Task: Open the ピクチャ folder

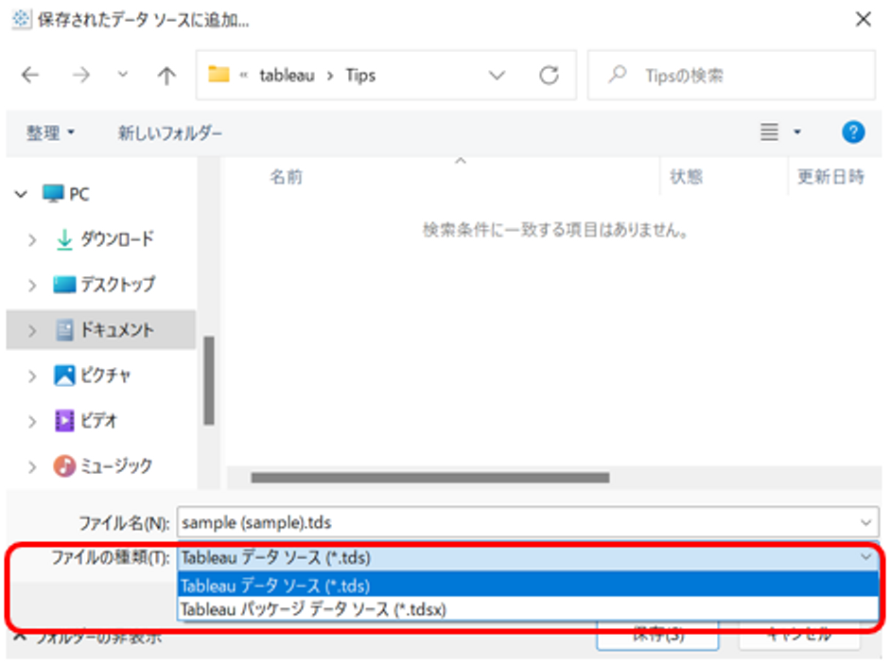Action: pos(92,375)
